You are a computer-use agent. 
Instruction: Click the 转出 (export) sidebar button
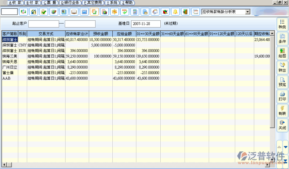click(x=282, y=67)
